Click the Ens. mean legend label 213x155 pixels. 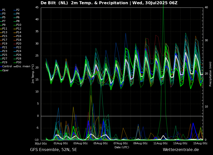pyautogui.click(x=23, y=66)
